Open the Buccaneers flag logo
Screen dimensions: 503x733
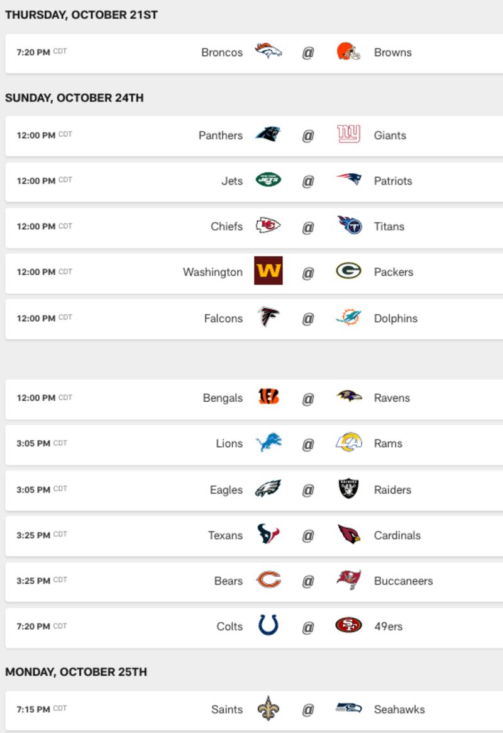click(x=348, y=580)
